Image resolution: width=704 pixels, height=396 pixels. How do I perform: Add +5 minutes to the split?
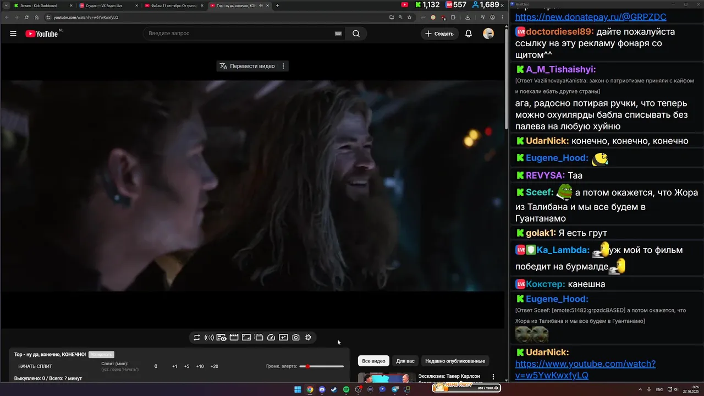pos(187,366)
